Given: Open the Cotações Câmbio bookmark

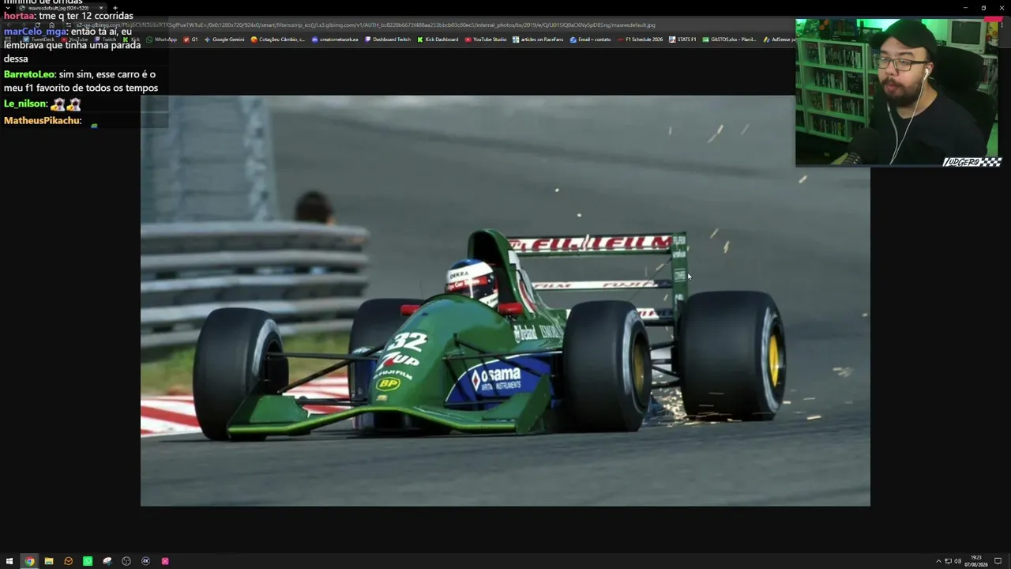Looking at the screenshot, I should click(278, 40).
